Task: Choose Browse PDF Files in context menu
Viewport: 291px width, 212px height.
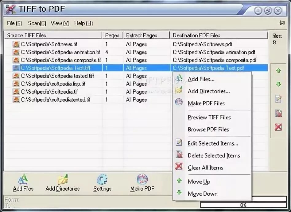Action: [x=212, y=129]
